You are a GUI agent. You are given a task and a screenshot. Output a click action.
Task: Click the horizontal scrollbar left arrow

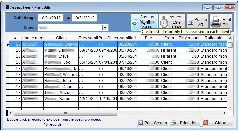click(10, 113)
